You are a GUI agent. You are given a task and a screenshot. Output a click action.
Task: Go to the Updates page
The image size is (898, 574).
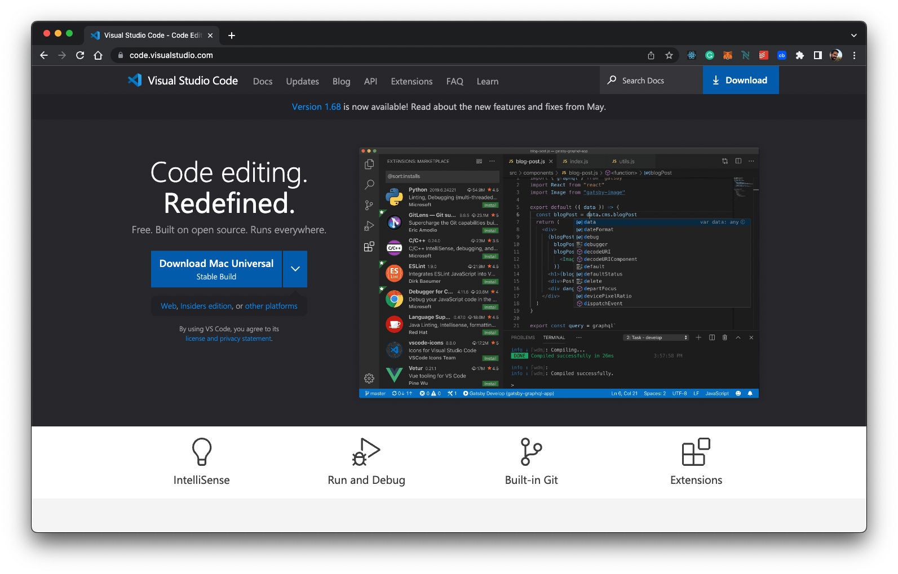(303, 81)
